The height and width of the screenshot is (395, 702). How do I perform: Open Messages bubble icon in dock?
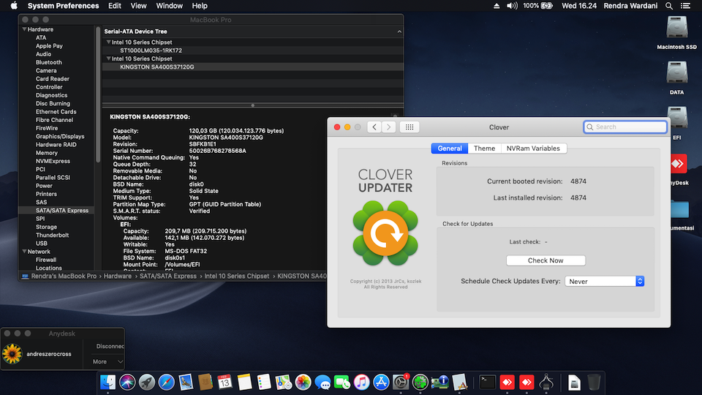[x=322, y=382]
